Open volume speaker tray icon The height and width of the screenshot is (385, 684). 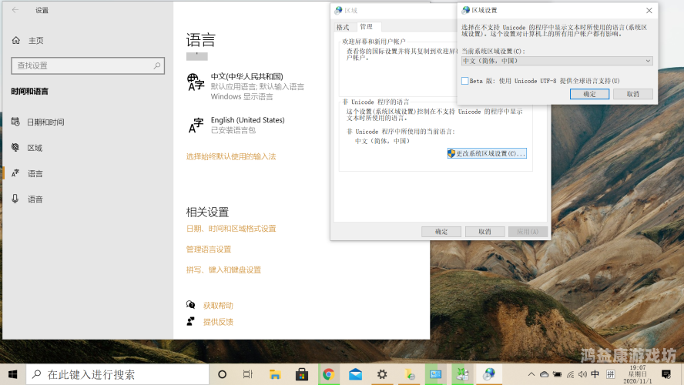pyautogui.click(x=582, y=374)
